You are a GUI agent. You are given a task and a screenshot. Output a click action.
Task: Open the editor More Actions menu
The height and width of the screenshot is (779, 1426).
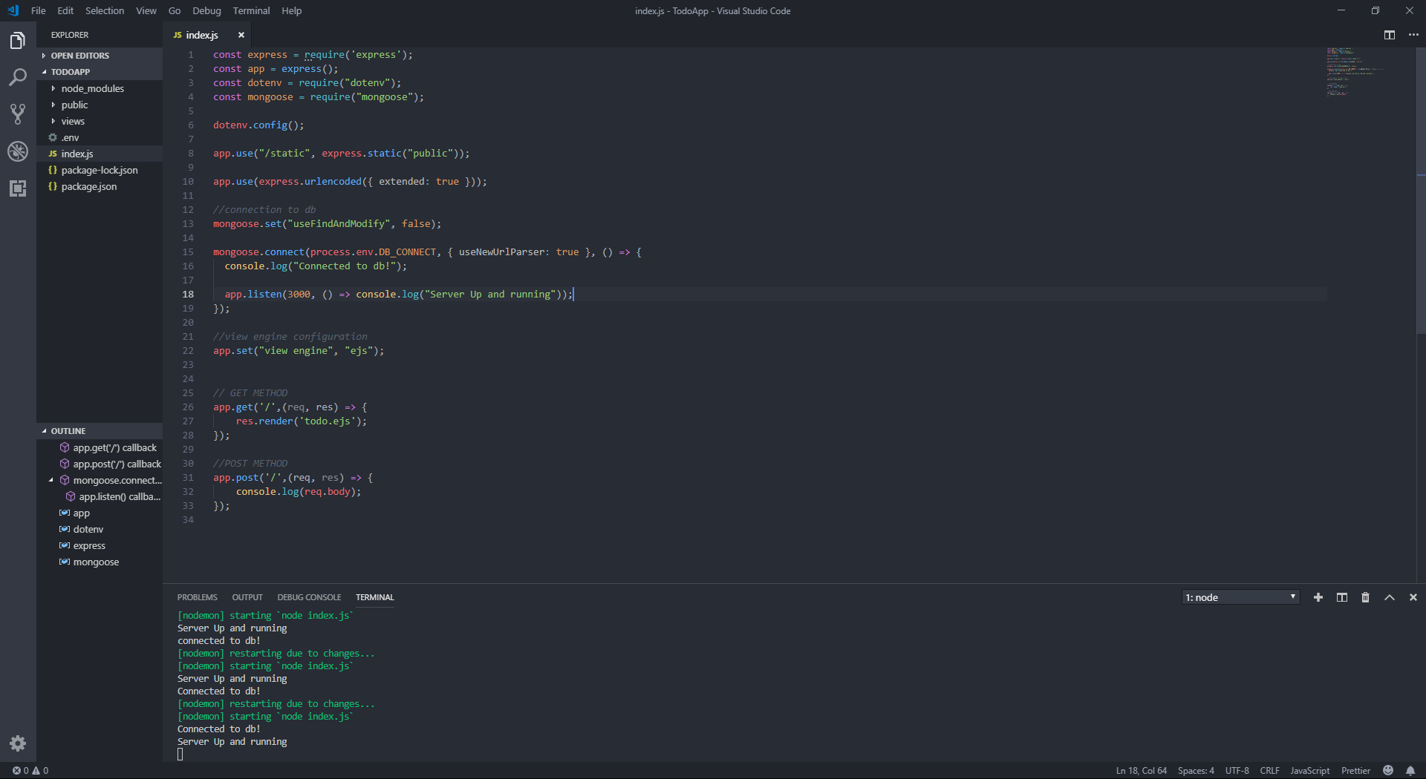click(1413, 35)
